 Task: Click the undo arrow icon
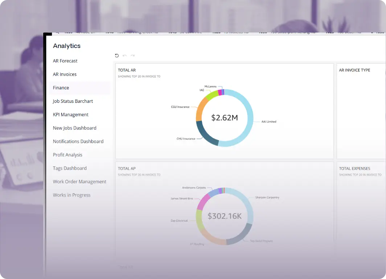125,56
